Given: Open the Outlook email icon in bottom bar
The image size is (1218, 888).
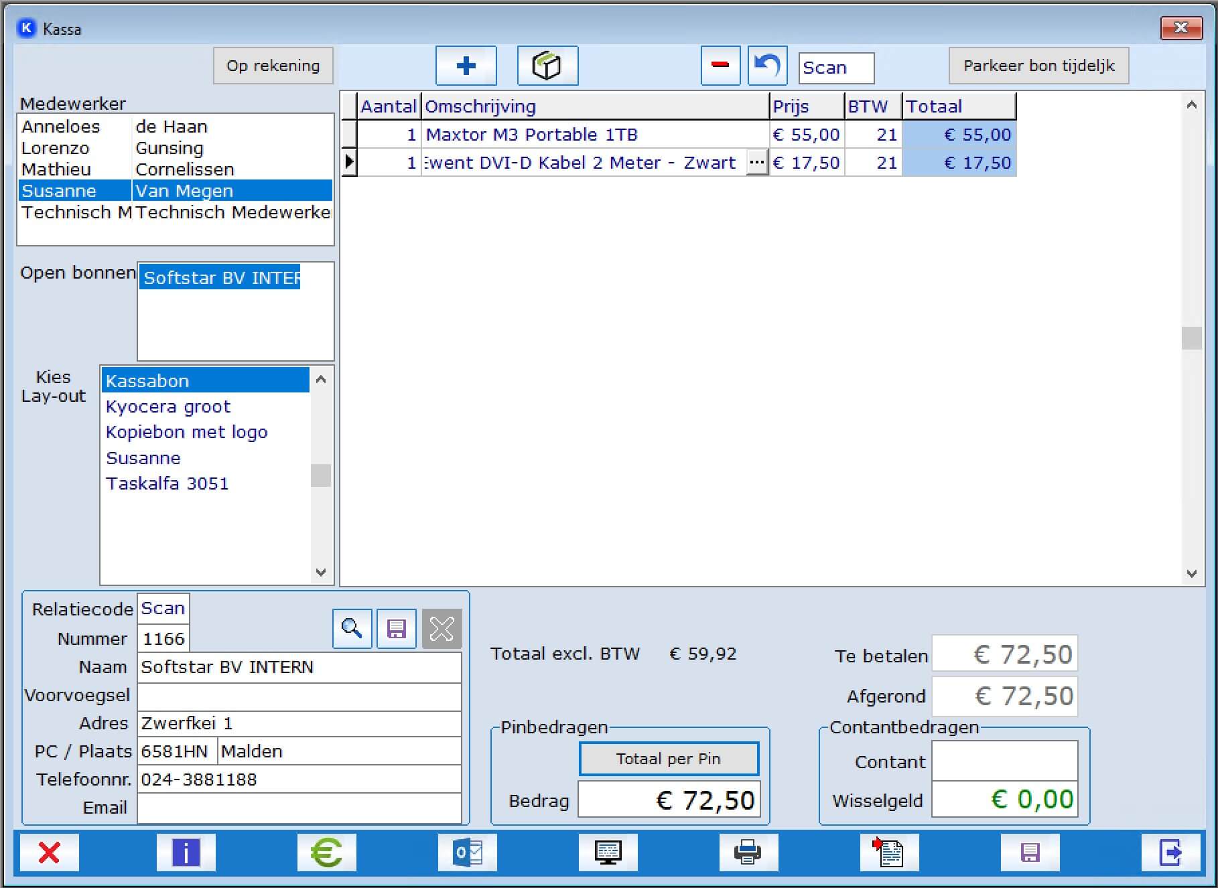Looking at the screenshot, I should pyautogui.click(x=467, y=853).
